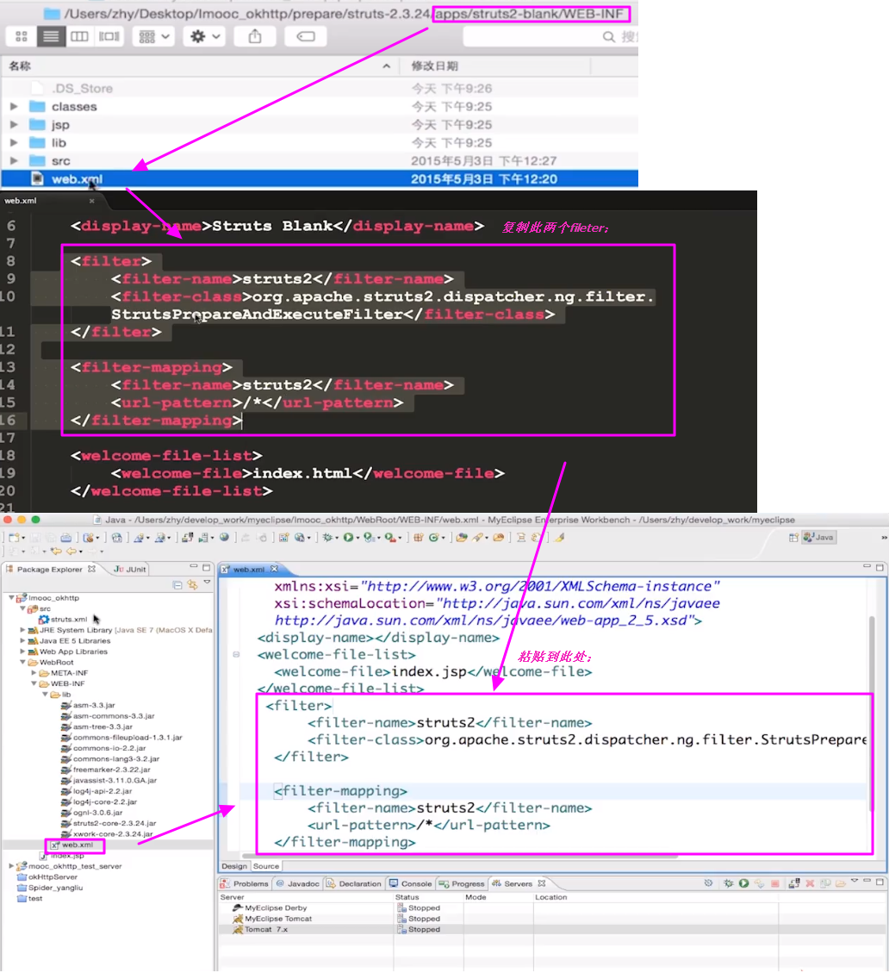This screenshot has width=889, height=973.
Task: Open the Progress tab
Action: pyautogui.click(x=462, y=883)
